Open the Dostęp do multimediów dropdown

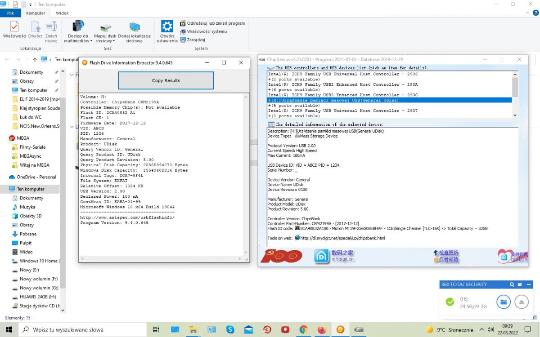point(78,32)
